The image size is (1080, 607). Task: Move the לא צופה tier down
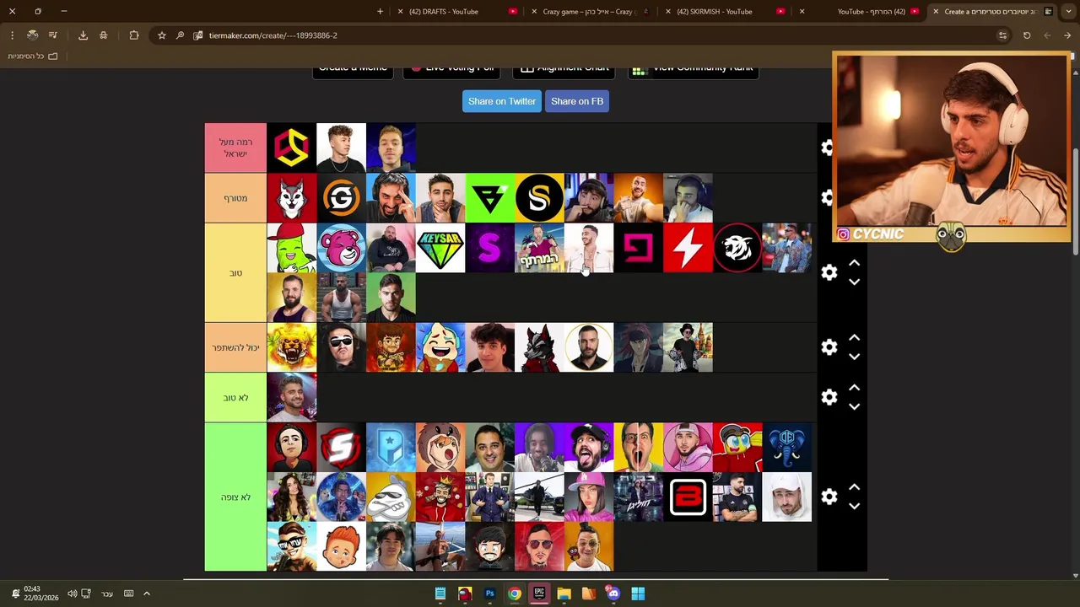pos(854,506)
